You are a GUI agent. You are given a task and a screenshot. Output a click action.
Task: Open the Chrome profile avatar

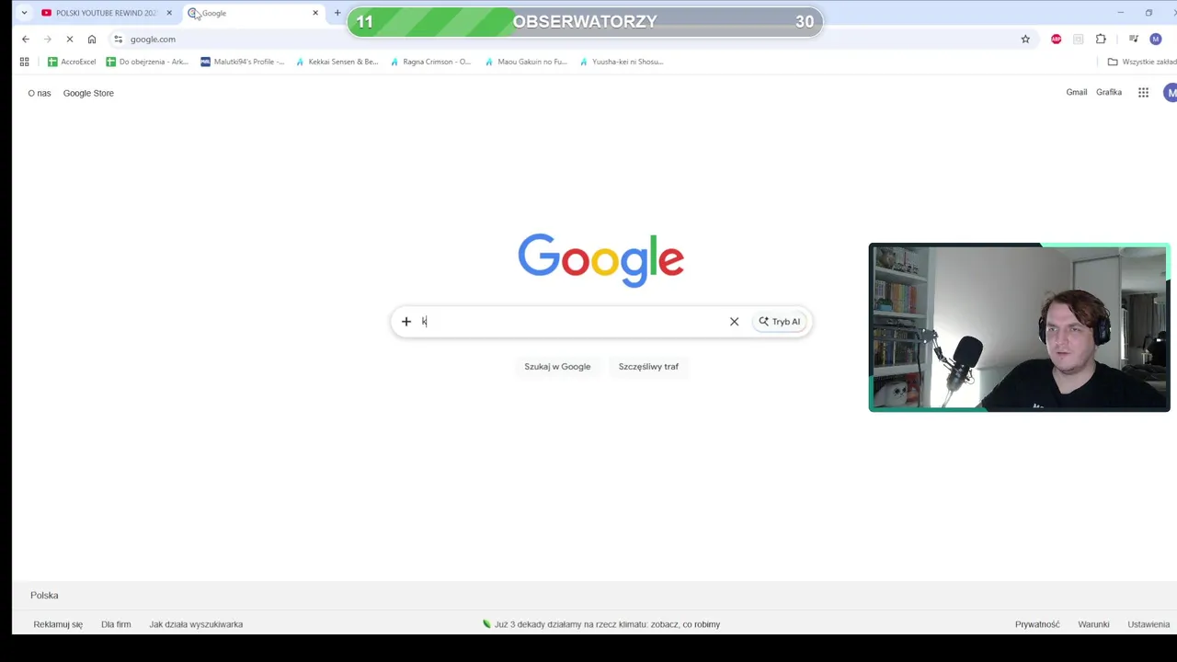click(1156, 39)
